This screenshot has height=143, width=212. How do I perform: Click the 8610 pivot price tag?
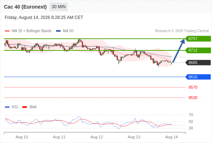(198, 77)
